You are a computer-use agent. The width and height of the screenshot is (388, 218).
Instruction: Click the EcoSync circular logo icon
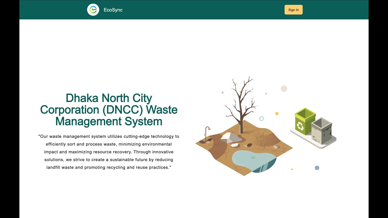(93, 10)
